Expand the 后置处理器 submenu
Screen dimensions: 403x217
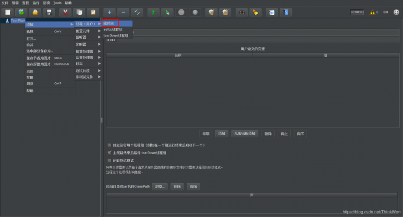pos(88,58)
